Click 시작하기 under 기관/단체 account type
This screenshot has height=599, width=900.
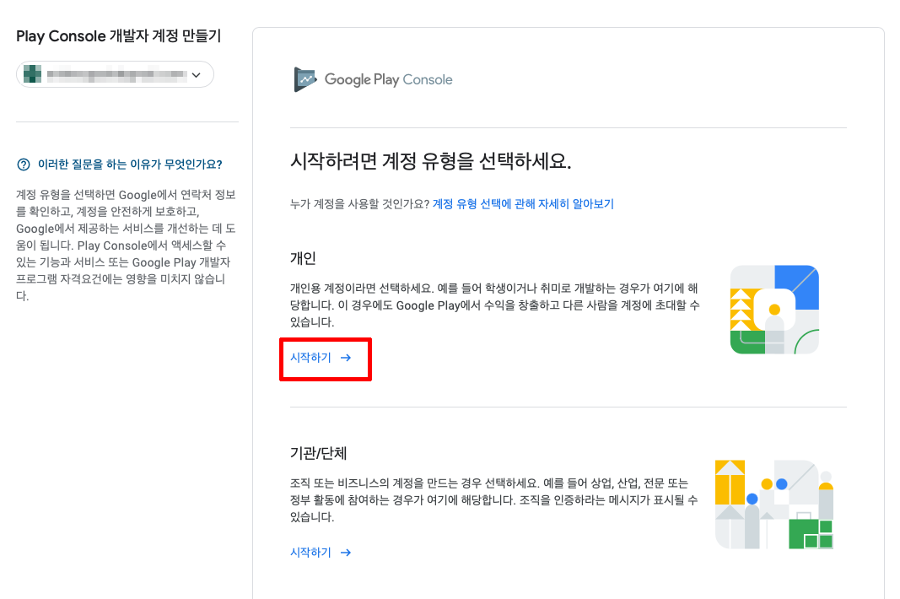coord(321,553)
